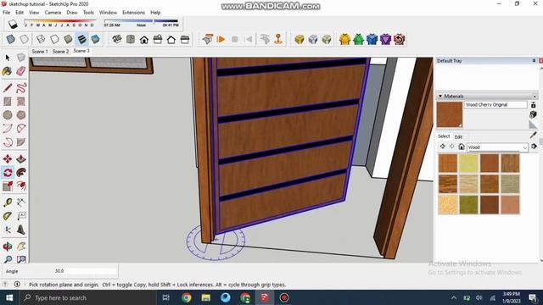Pick the Paint Bucket tool
Image resolution: width=543 pixels, height=305 pixels.
click(x=8, y=71)
